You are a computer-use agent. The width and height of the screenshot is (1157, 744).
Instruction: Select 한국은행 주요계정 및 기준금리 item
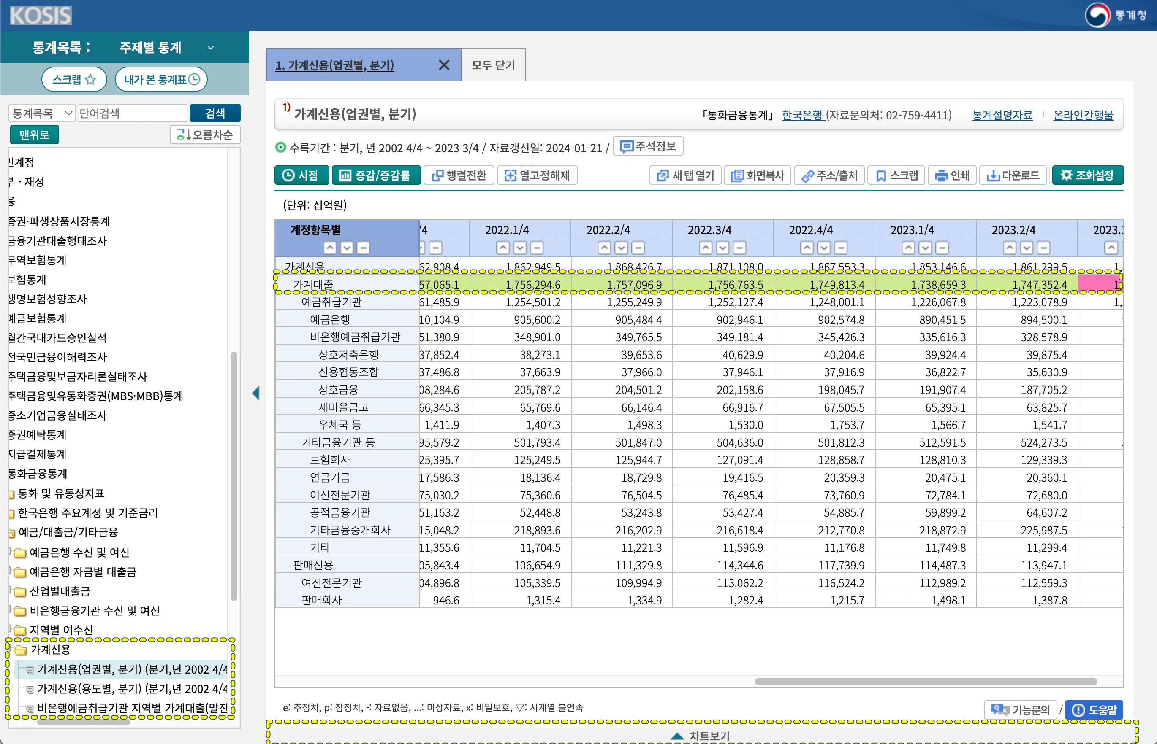87,512
